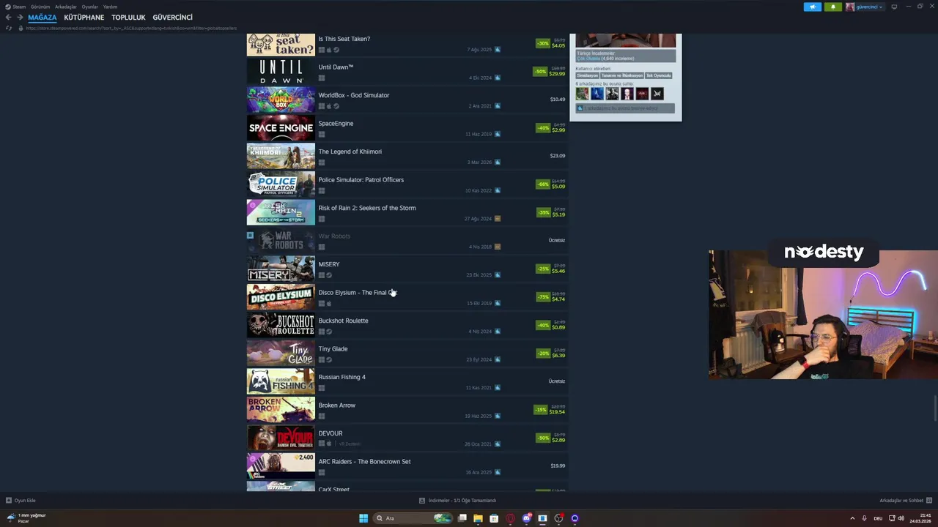This screenshot has width=938, height=527.
Task: Click the Russian Fishing 4 thumbnail
Action: (x=281, y=381)
